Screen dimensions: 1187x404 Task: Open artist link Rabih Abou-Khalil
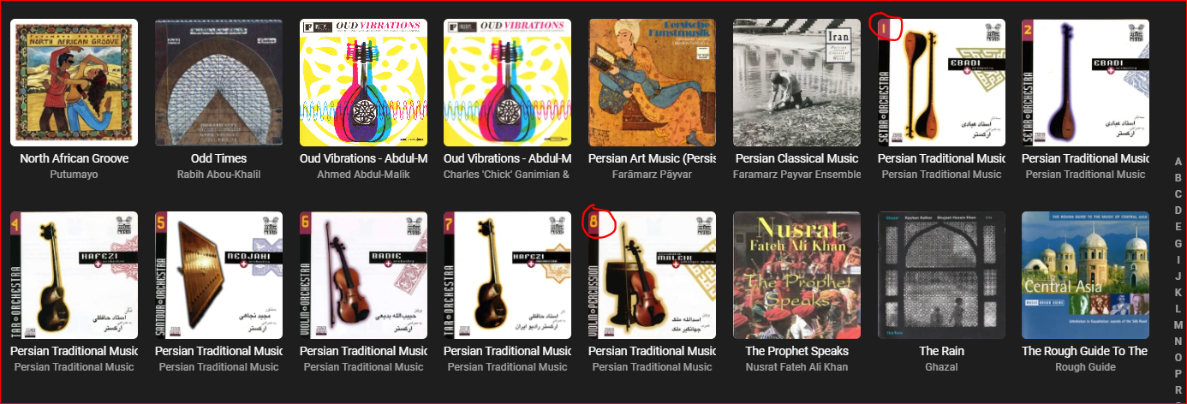point(218,175)
